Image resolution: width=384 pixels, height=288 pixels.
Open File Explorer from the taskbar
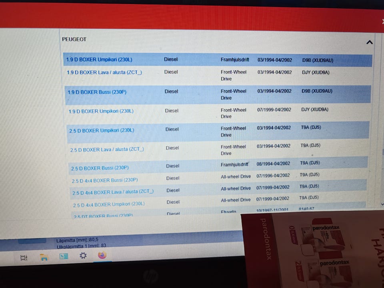[44, 257]
